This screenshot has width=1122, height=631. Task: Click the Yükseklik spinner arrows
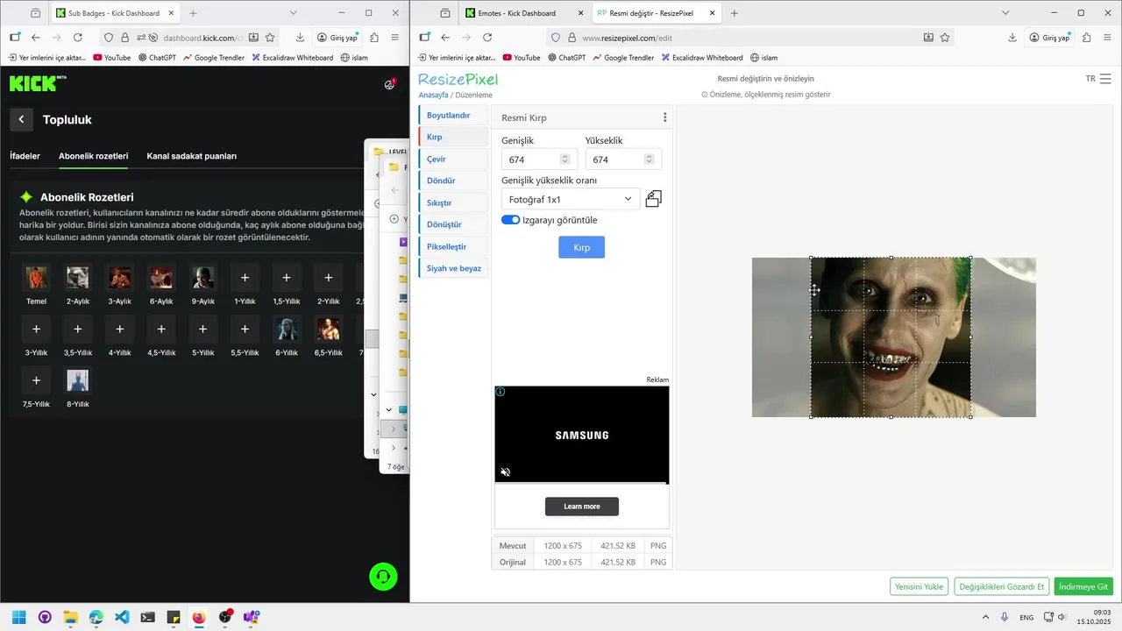(x=649, y=160)
